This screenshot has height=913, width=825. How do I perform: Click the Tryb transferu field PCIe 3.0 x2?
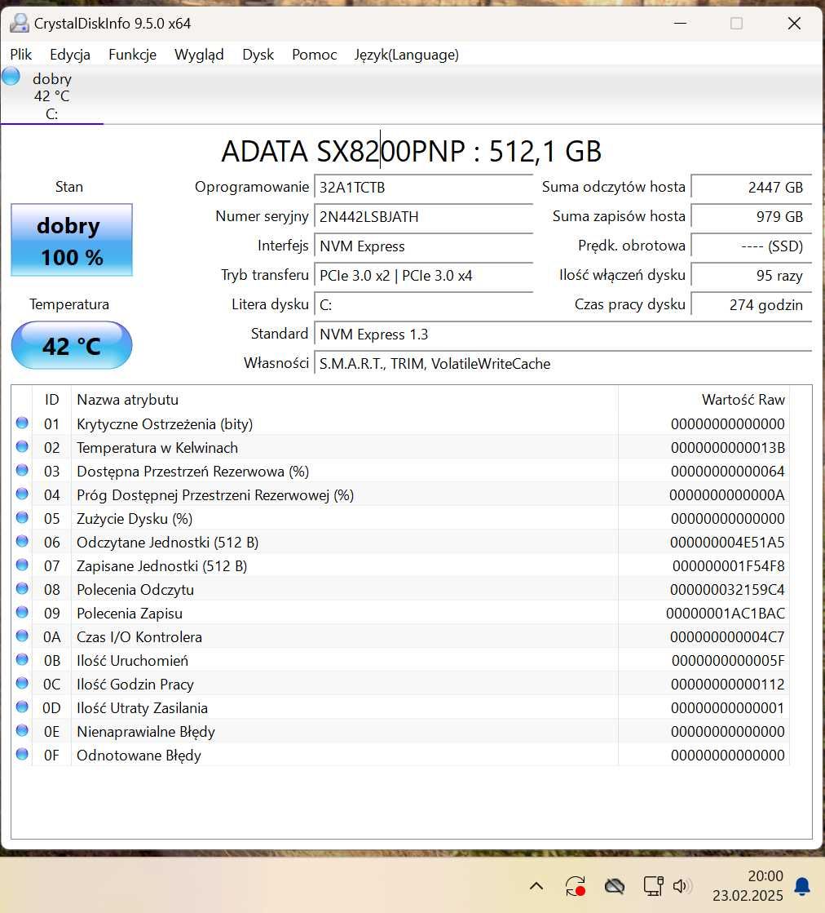pos(424,276)
